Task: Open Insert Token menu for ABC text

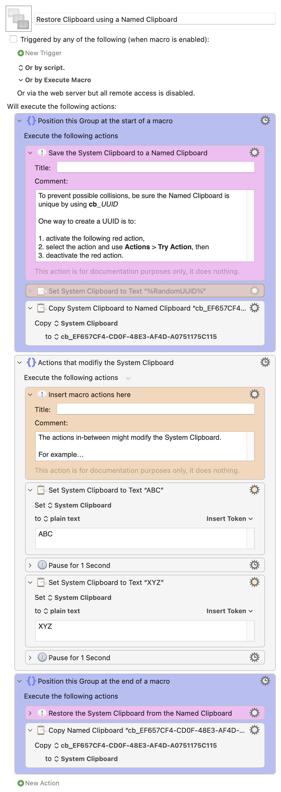Action: pyautogui.click(x=229, y=518)
